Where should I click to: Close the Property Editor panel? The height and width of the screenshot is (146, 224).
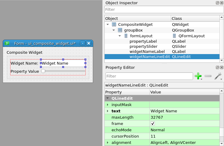tap(222, 68)
